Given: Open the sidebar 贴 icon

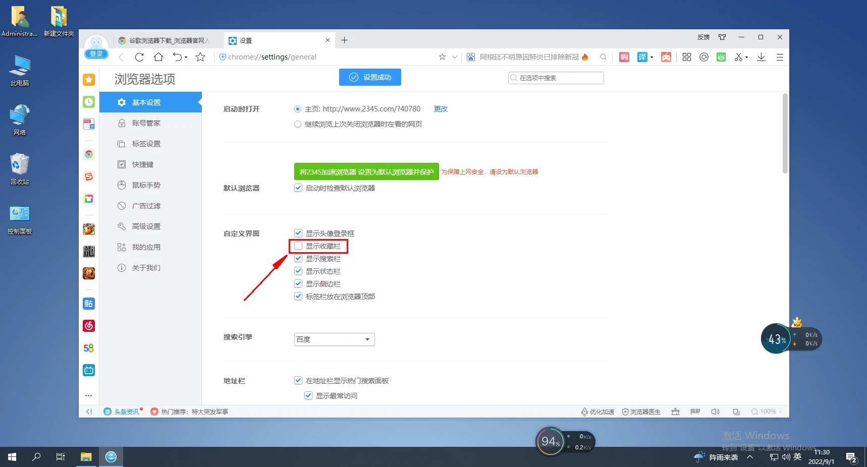Looking at the screenshot, I should [x=89, y=304].
